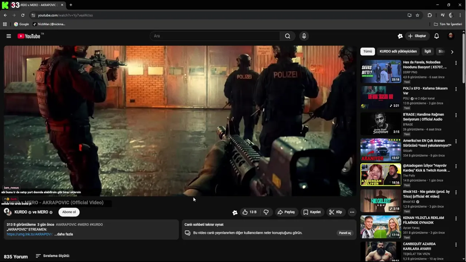
Task: Open options for Hex da Favela video
Action: point(456,63)
